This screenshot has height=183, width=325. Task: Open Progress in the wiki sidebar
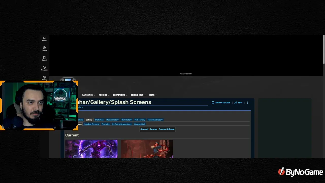click(44, 68)
